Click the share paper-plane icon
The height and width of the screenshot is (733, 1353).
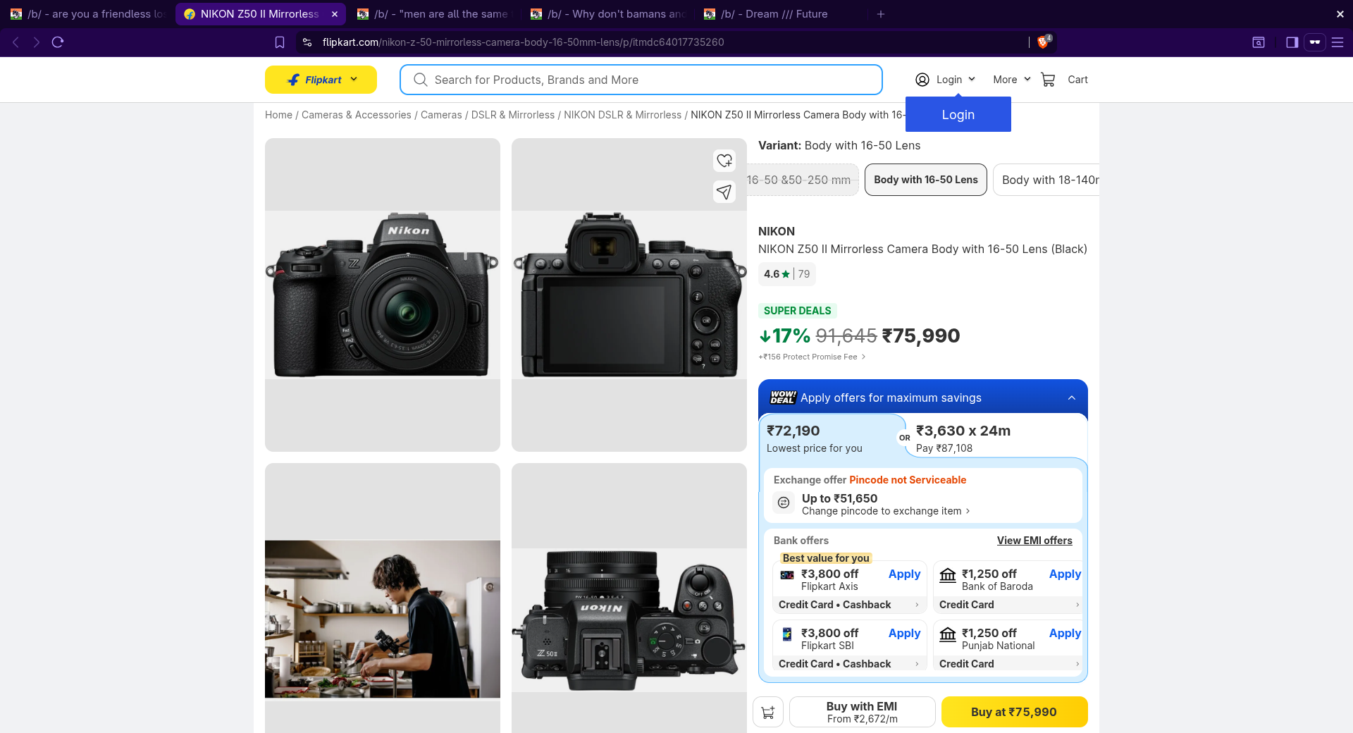(724, 192)
